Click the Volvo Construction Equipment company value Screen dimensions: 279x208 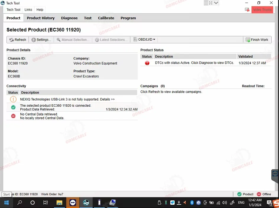pos(95,63)
